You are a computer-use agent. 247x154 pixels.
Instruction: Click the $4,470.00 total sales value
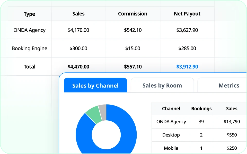[78, 67]
